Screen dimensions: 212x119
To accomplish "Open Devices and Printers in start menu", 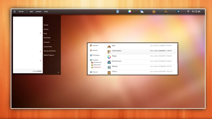I will [x=50, y=51].
